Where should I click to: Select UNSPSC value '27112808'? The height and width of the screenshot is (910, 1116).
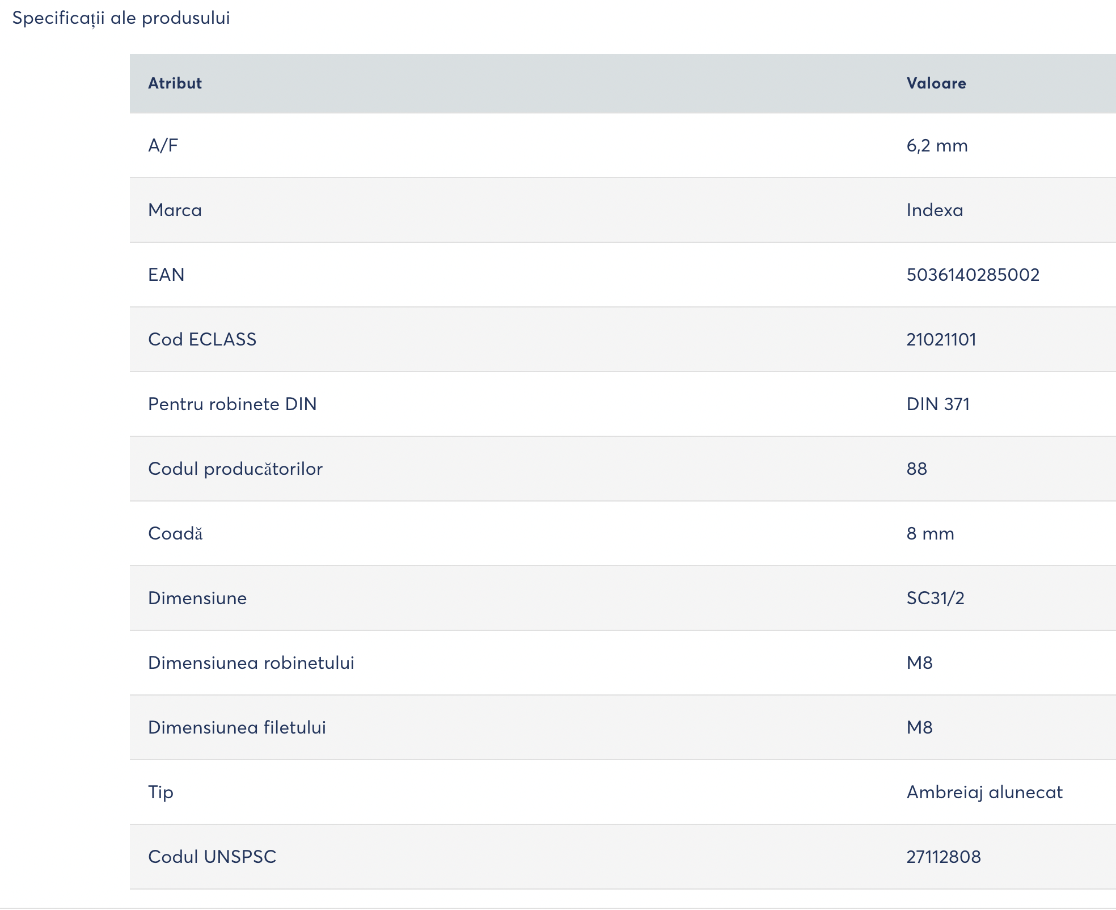coord(944,857)
